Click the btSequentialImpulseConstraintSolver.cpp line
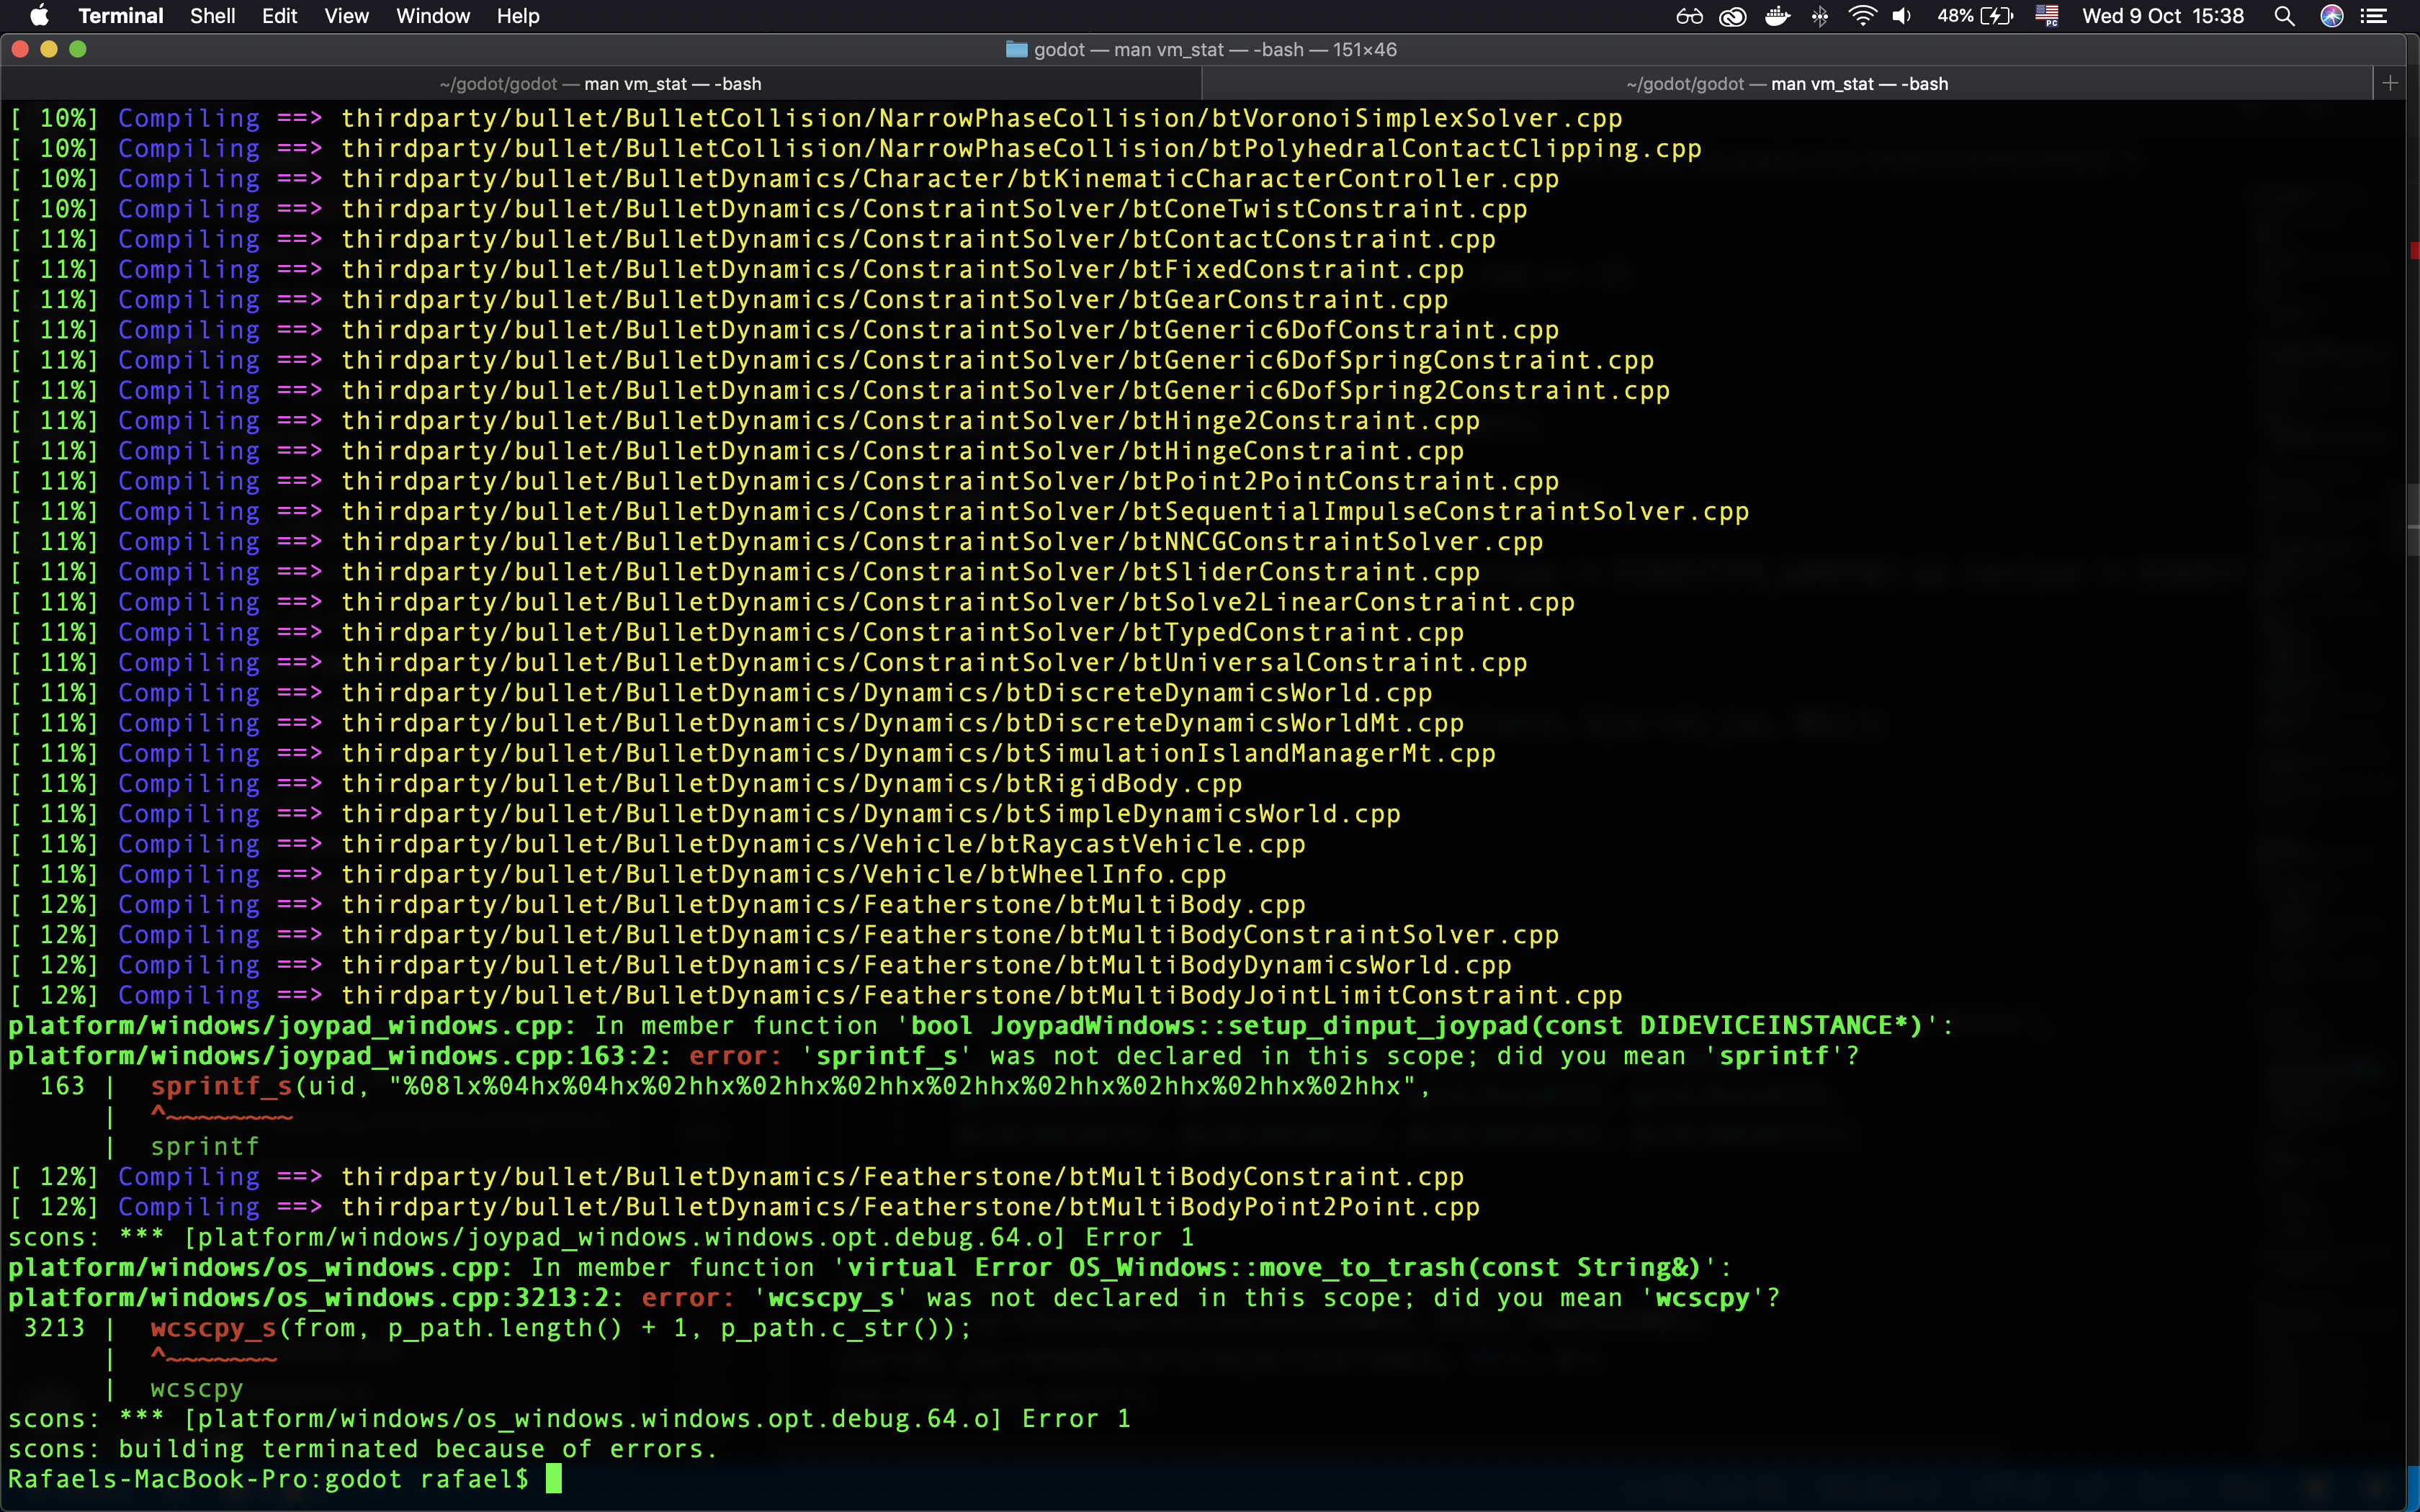The image size is (2420, 1512). pos(879,512)
